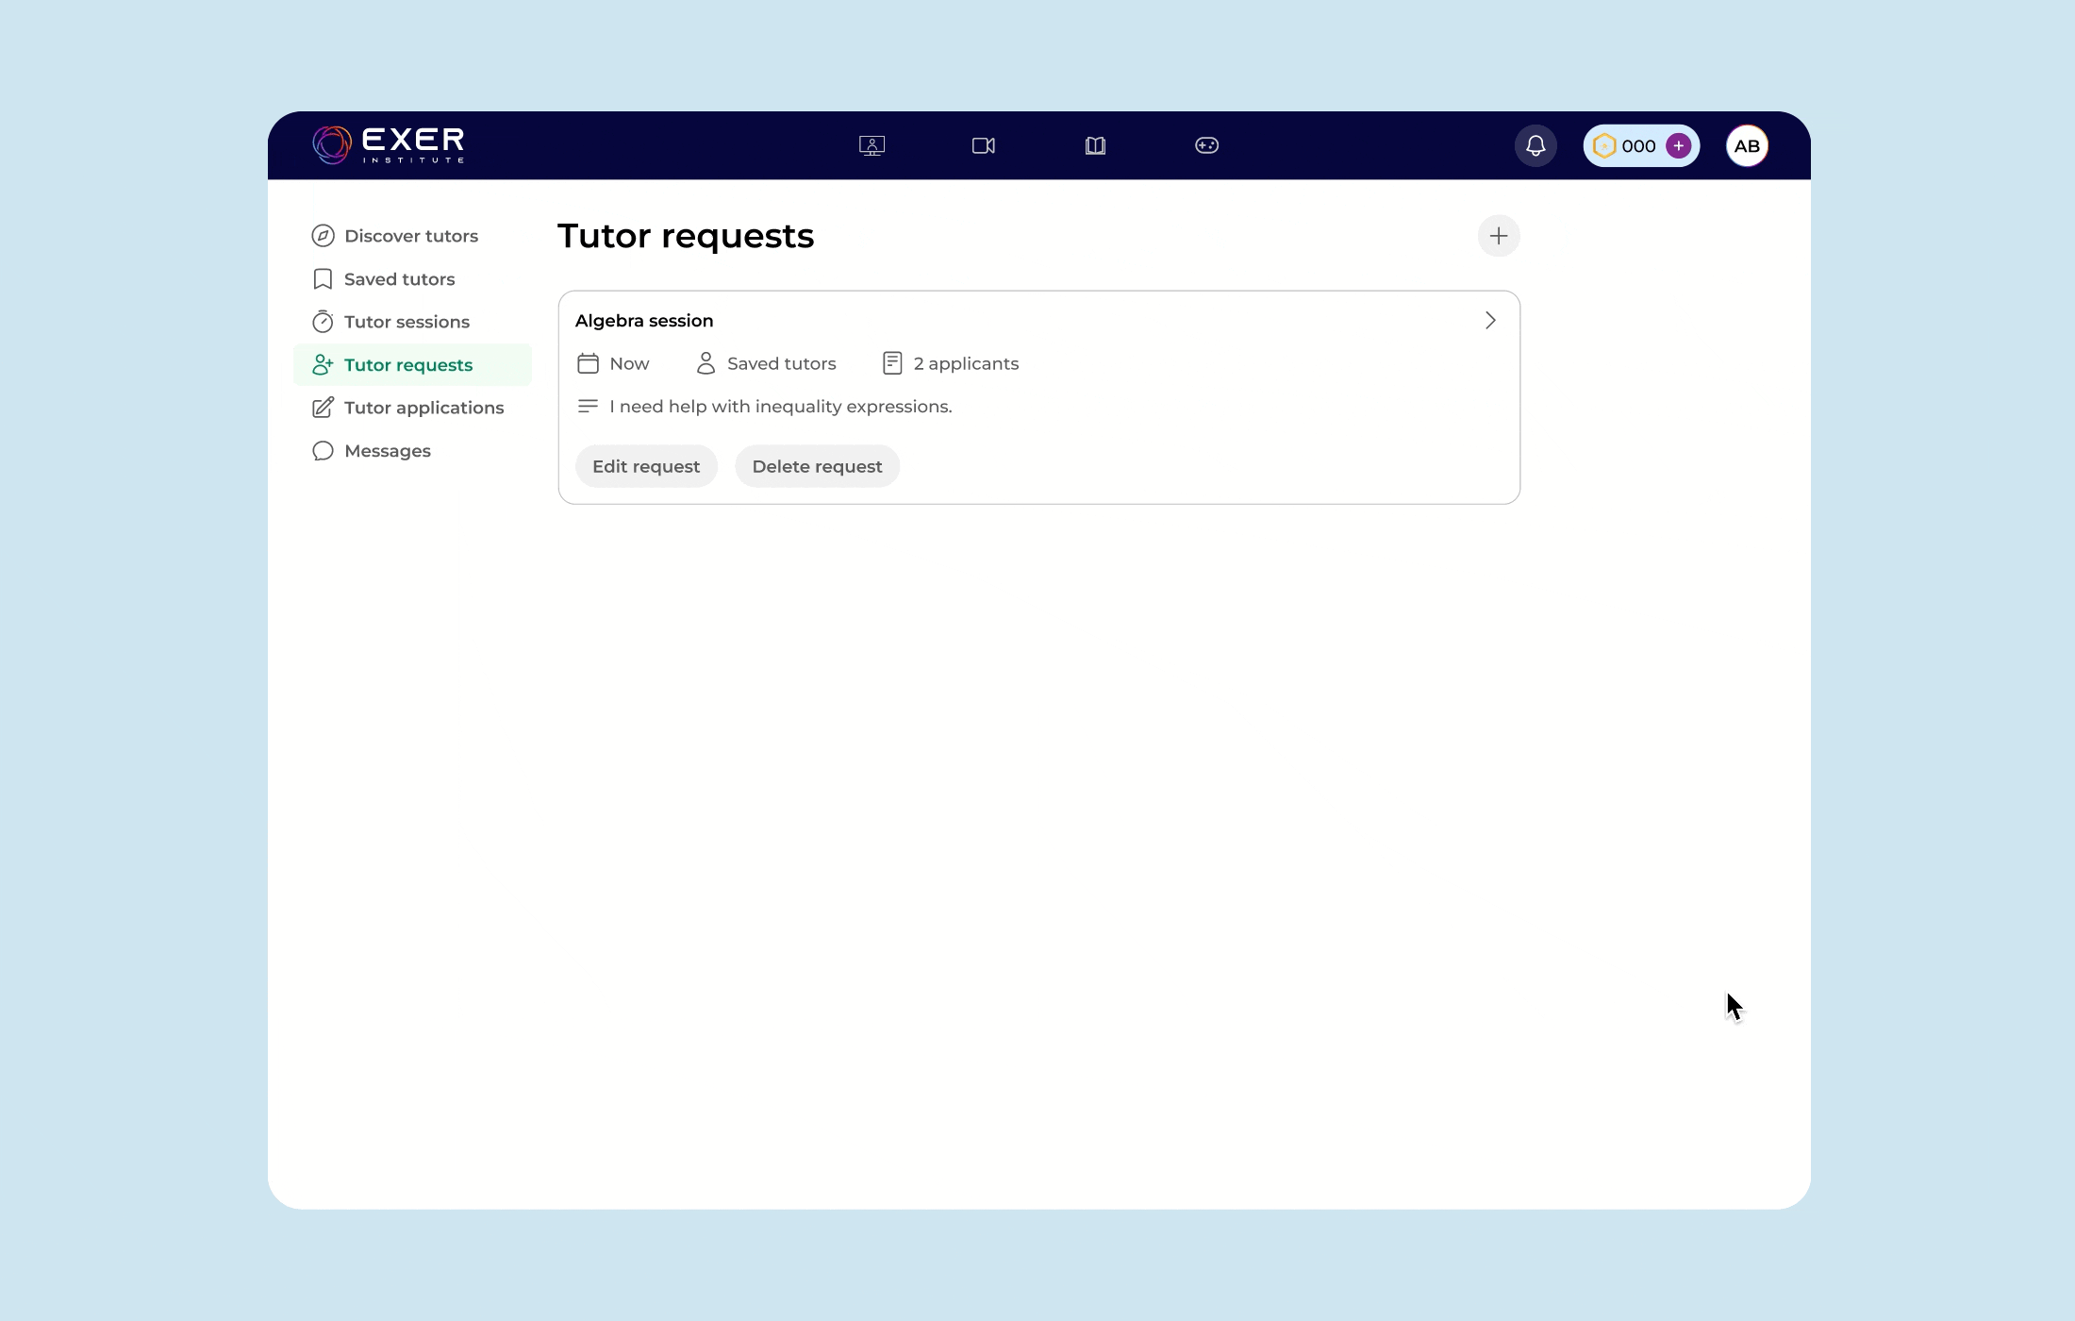Screen dimensions: 2075x1321
Task: Click the 000 coin balance pill
Action: click(1640, 145)
